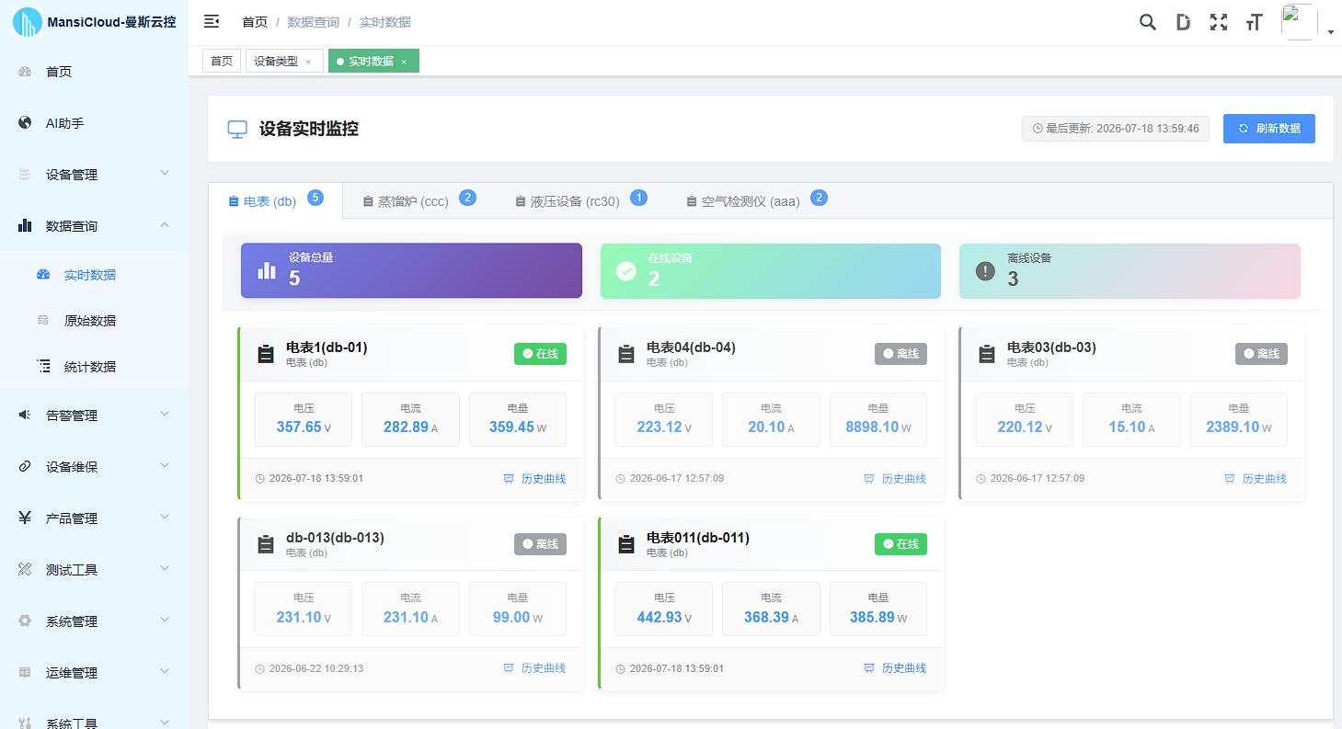This screenshot has height=729, width=1342.
Task: Click the 368.39 A current value
Action: click(771, 618)
